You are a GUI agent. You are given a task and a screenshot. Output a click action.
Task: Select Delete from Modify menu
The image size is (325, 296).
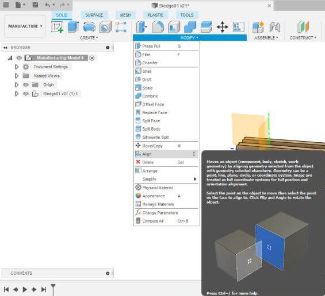coord(166,162)
